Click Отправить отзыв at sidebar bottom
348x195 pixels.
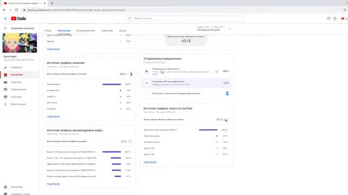(21, 194)
